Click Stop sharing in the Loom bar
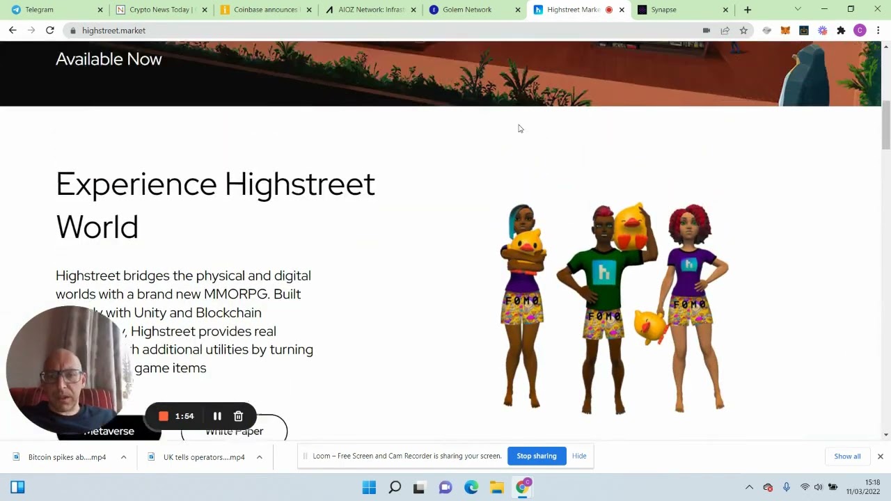 [x=537, y=456]
